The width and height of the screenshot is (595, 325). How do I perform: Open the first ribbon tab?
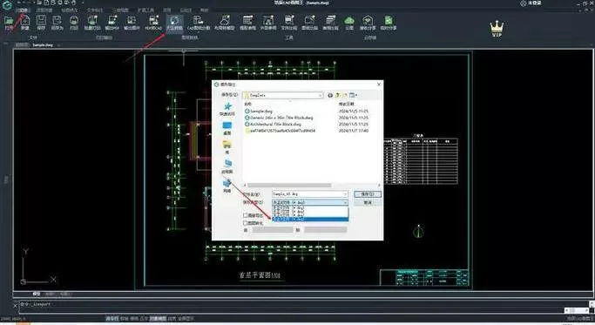tap(23, 10)
